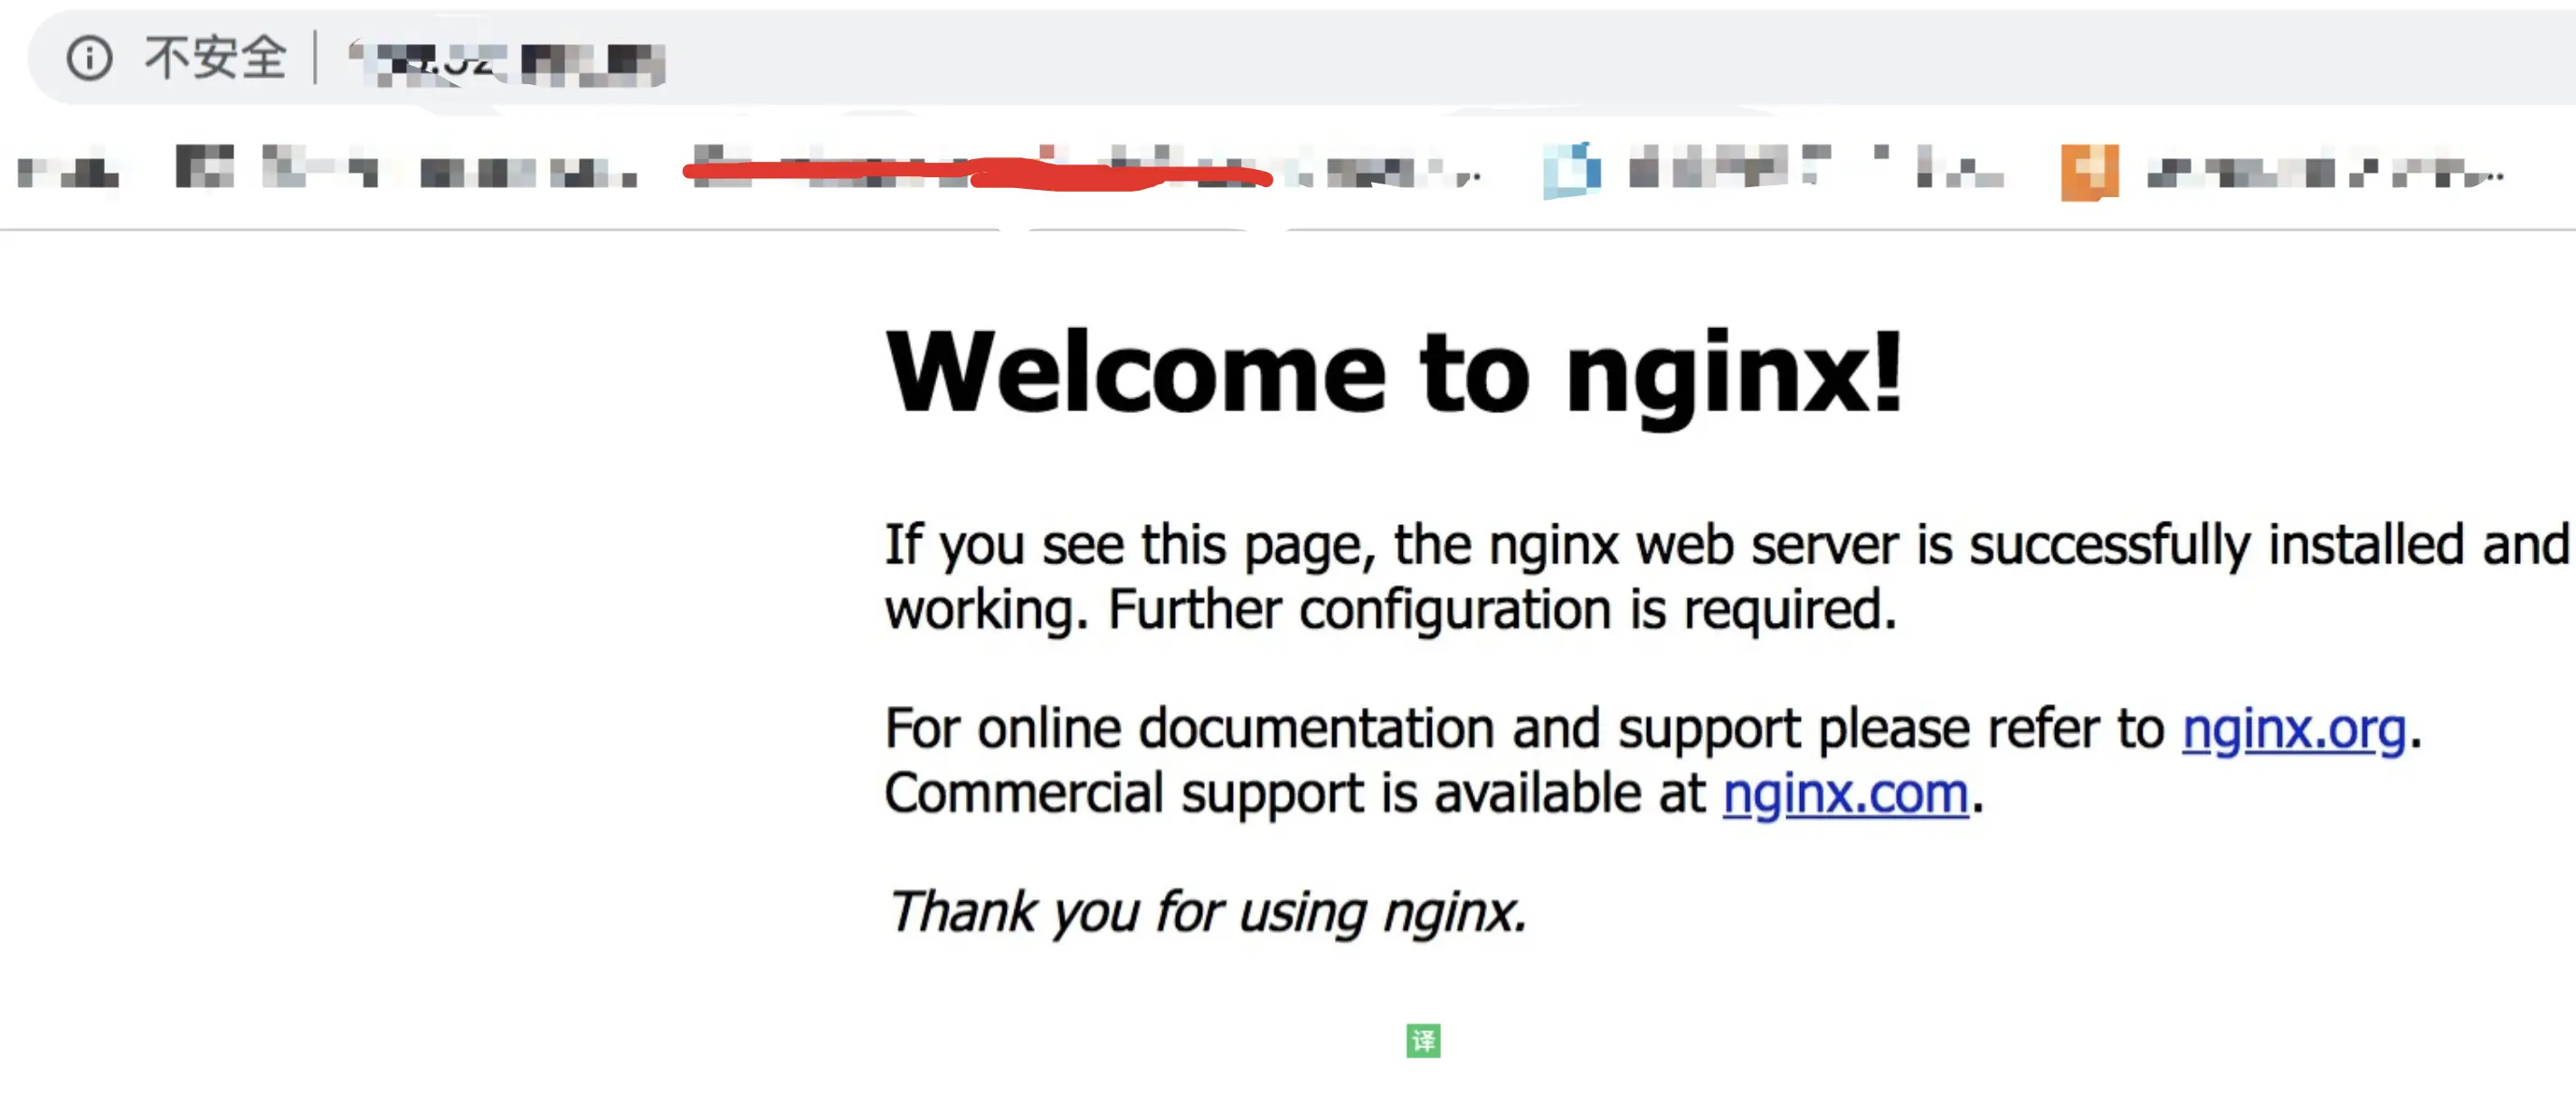Click the orange square bookmark icon
This screenshot has height=1119, width=2576.
2089,172
